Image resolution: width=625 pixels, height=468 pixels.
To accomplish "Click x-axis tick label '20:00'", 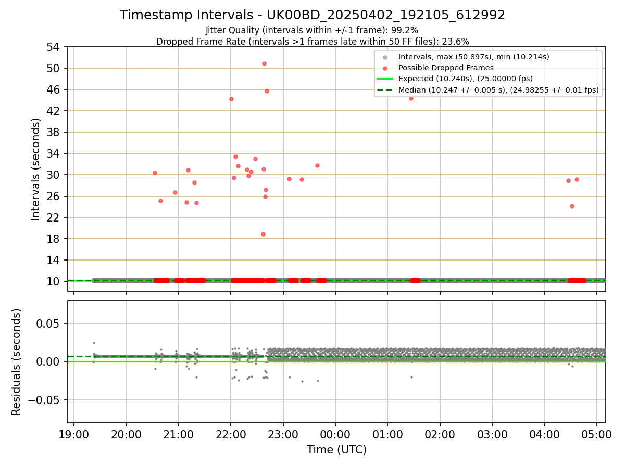I will tap(126, 434).
